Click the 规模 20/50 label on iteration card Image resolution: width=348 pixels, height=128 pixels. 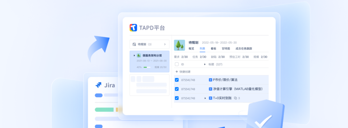(160, 67)
